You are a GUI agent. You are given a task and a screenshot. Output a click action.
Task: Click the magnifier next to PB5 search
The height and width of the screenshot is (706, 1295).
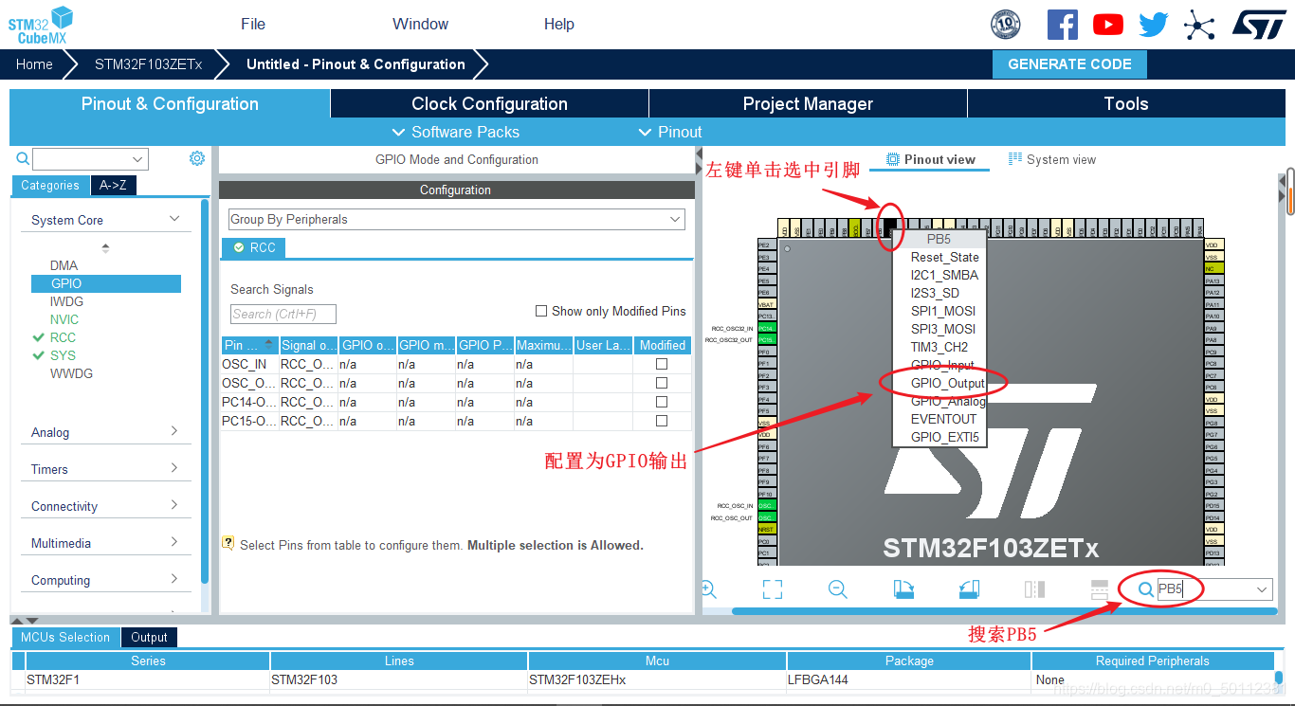click(x=1145, y=589)
